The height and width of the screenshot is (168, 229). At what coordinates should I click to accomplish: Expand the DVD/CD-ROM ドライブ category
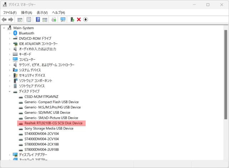10,39
